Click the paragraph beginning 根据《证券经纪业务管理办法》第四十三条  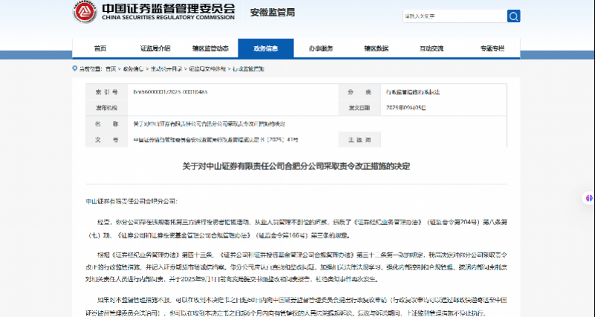pos(296,267)
